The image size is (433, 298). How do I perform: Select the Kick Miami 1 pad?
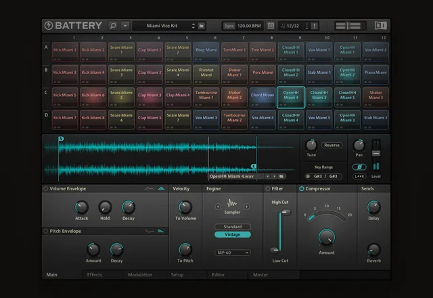point(65,52)
